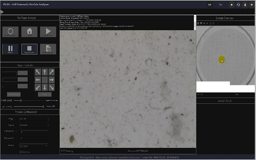Click the Start Process play button
The height and width of the screenshot is (160, 256).
(48, 32)
